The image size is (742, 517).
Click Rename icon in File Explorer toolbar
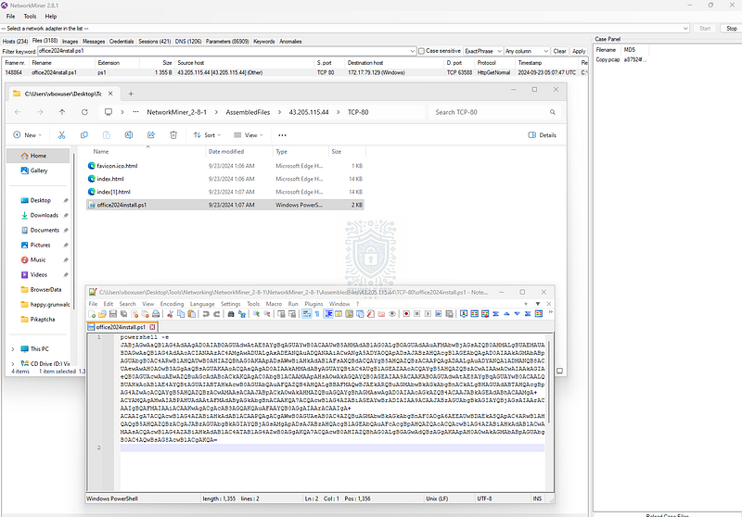coord(129,135)
